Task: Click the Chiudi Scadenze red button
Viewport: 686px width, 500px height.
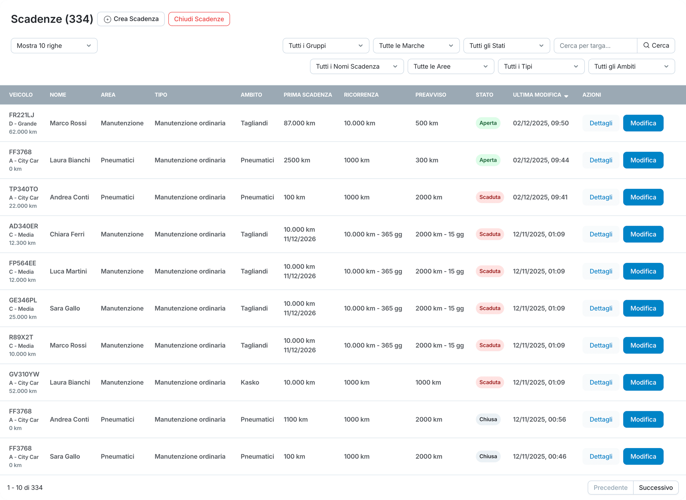Action: click(199, 19)
